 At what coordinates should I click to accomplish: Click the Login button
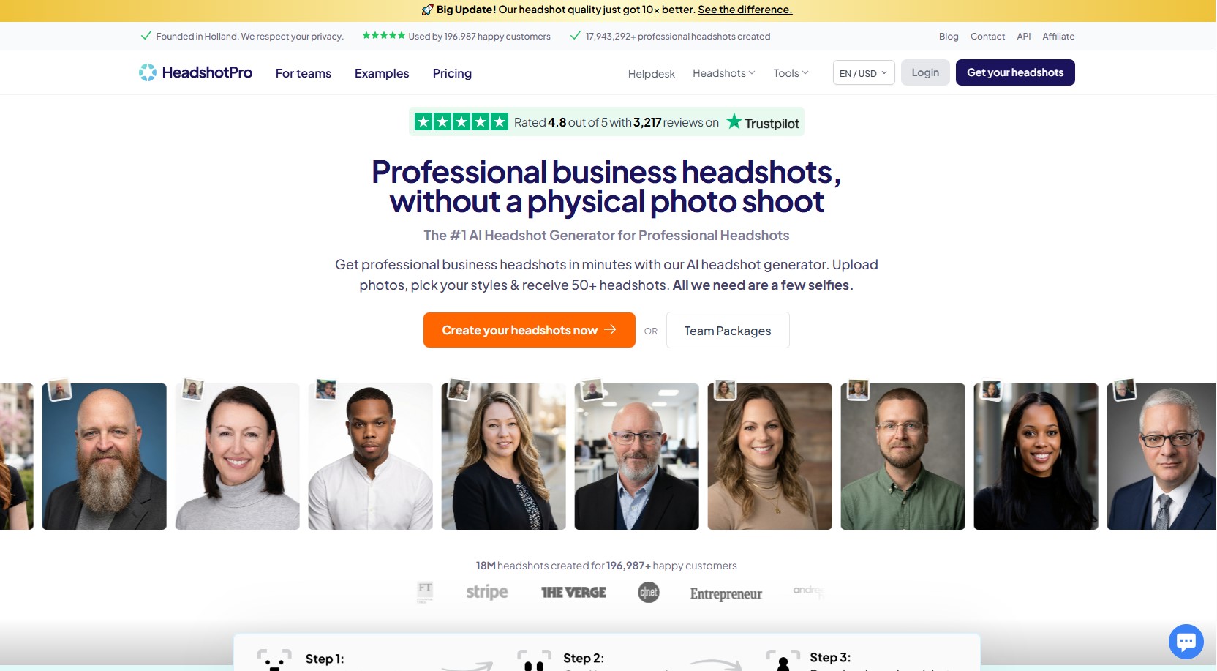pos(924,72)
